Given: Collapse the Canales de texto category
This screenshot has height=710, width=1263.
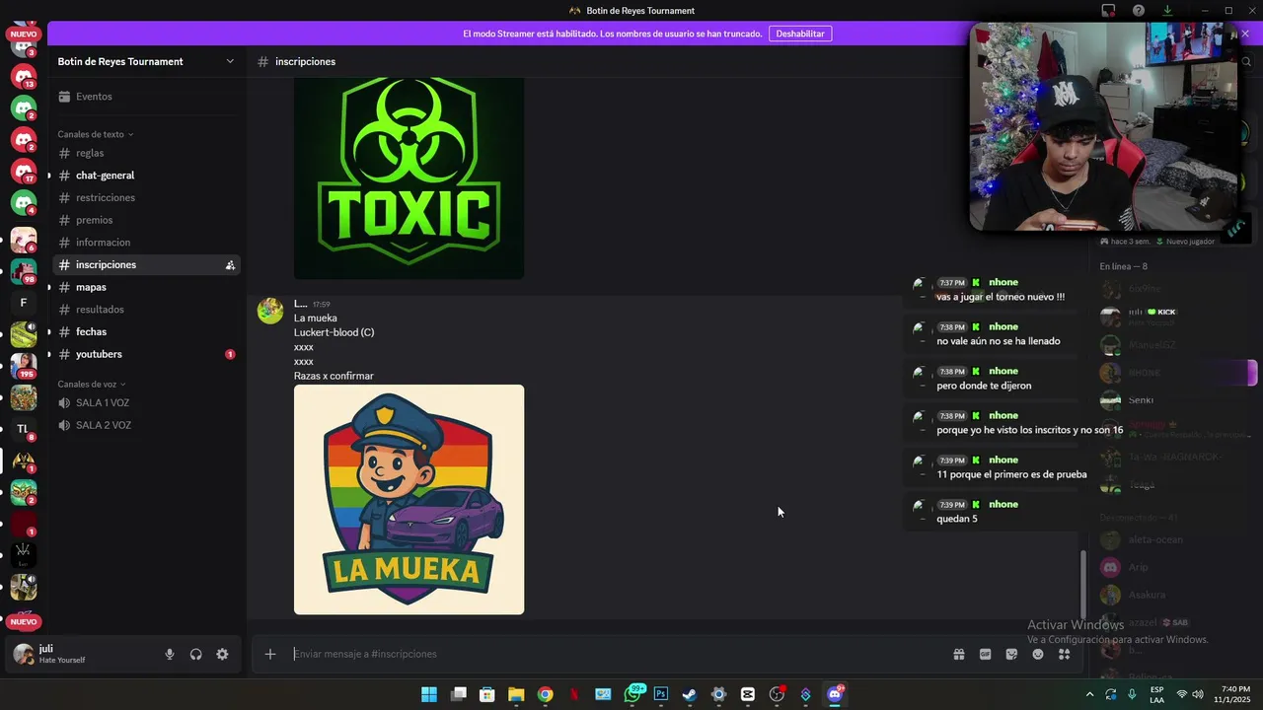Looking at the screenshot, I should (95, 134).
